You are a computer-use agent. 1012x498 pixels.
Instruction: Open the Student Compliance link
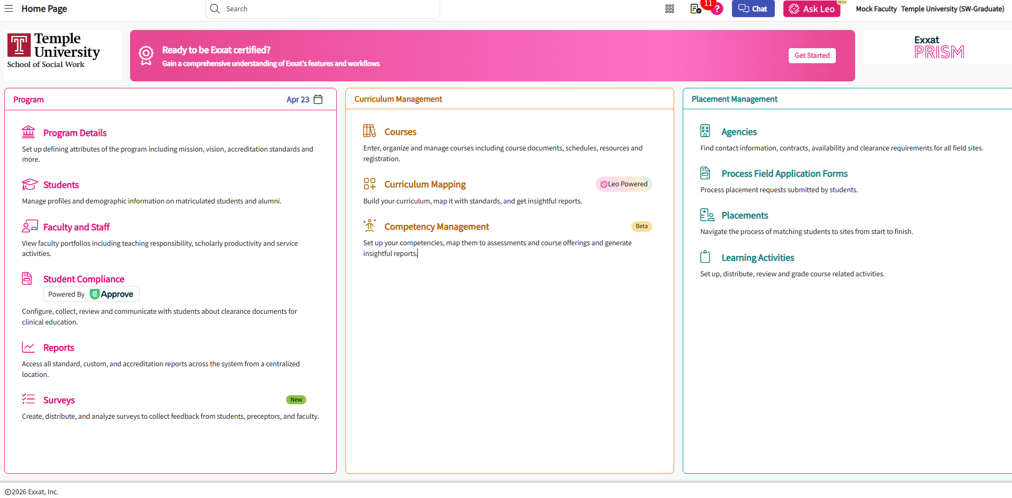(84, 279)
